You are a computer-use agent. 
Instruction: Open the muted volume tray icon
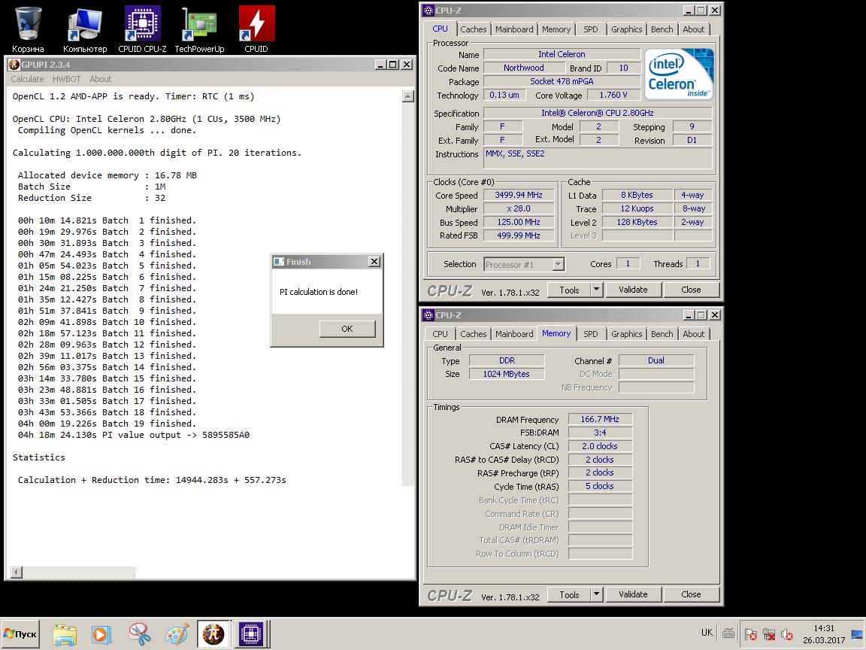pyautogui.click(x=787, y=634)
